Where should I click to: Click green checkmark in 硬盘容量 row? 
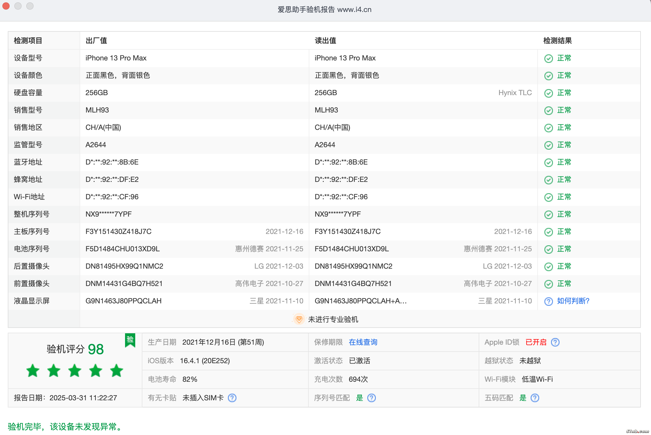coord(548,93)
